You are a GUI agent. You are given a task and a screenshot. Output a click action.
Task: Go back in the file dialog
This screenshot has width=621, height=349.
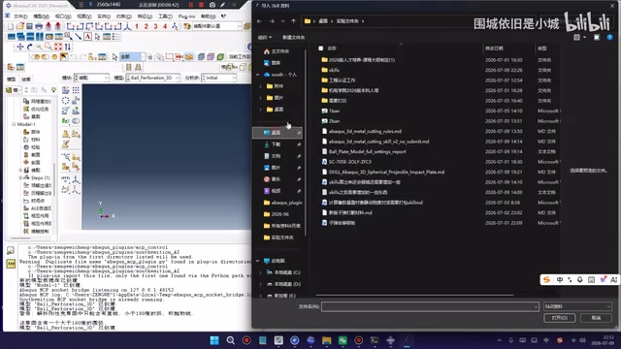pos(259,21)
